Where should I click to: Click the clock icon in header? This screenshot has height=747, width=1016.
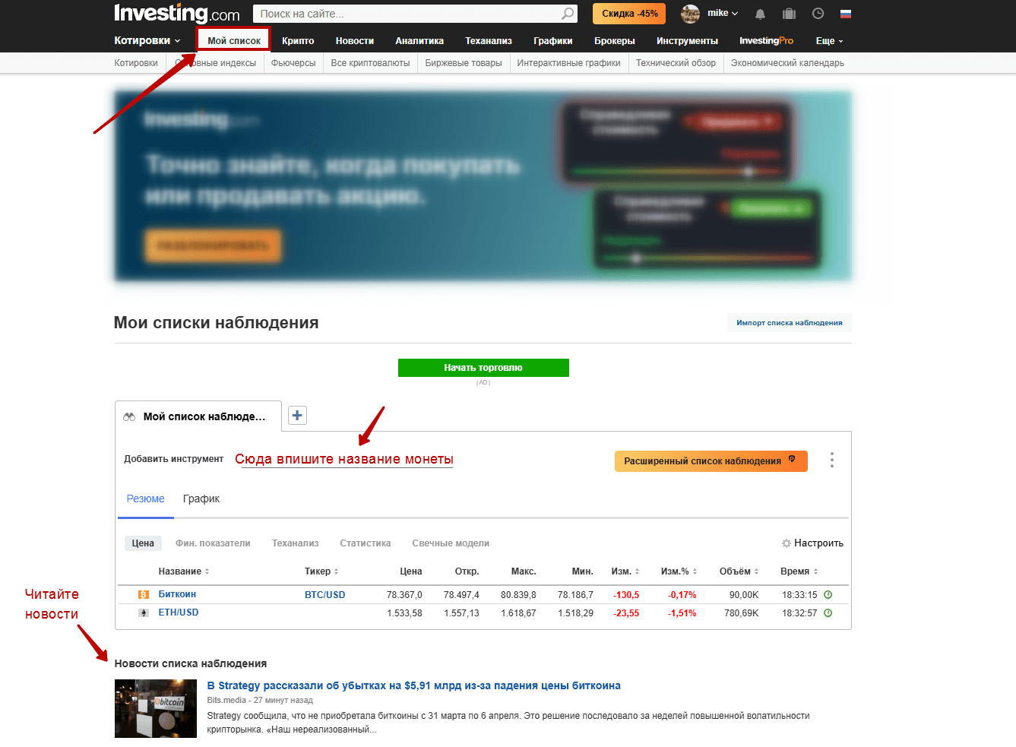818,14
